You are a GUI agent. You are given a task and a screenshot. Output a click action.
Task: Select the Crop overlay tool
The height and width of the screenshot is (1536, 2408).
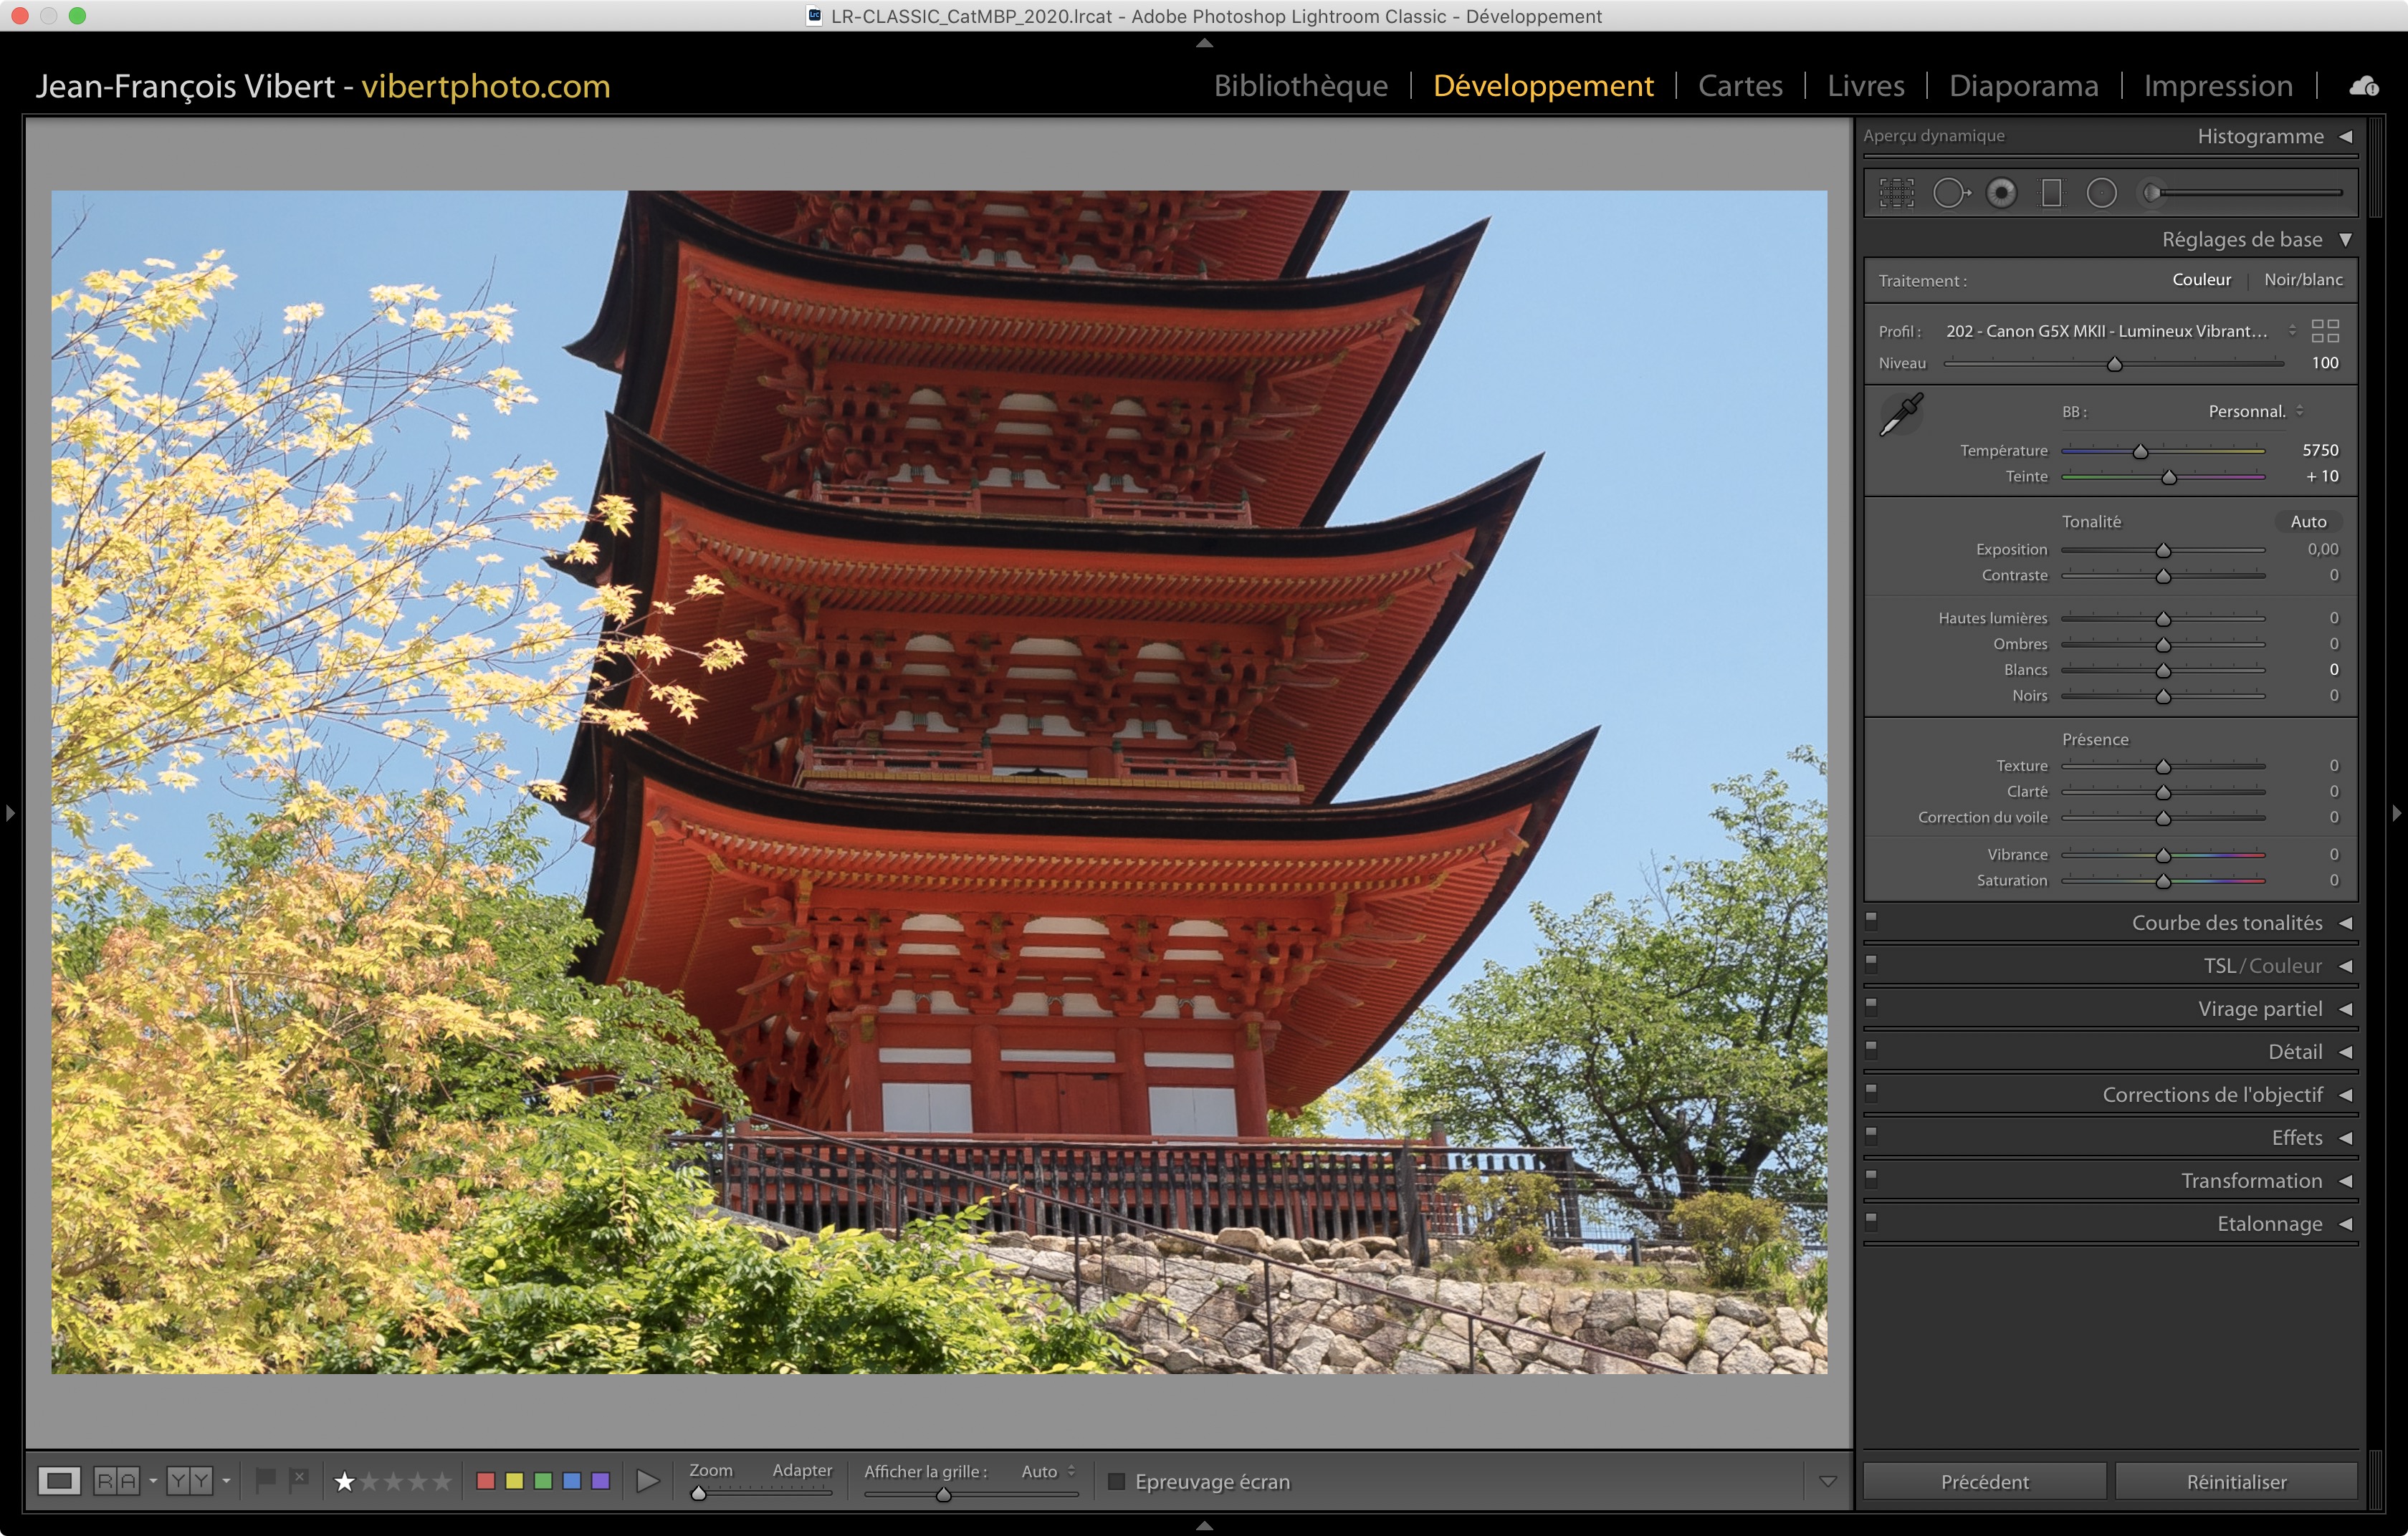(1896, 193)
